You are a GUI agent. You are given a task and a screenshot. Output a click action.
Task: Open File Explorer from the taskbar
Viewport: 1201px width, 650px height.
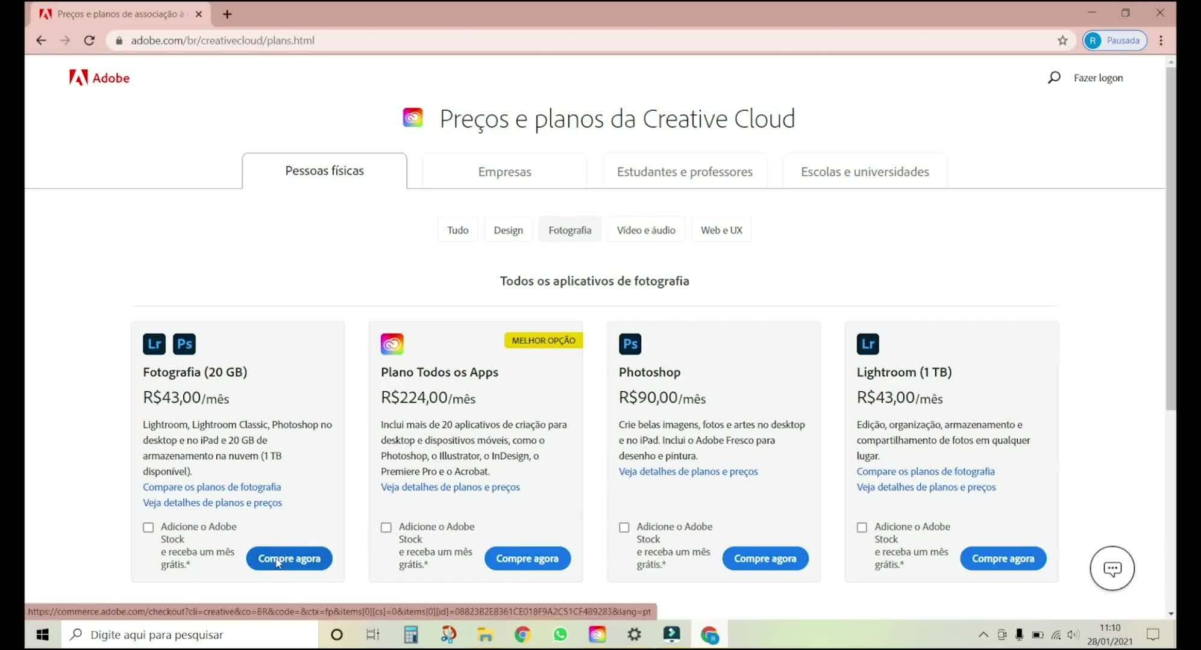(485, 634)
